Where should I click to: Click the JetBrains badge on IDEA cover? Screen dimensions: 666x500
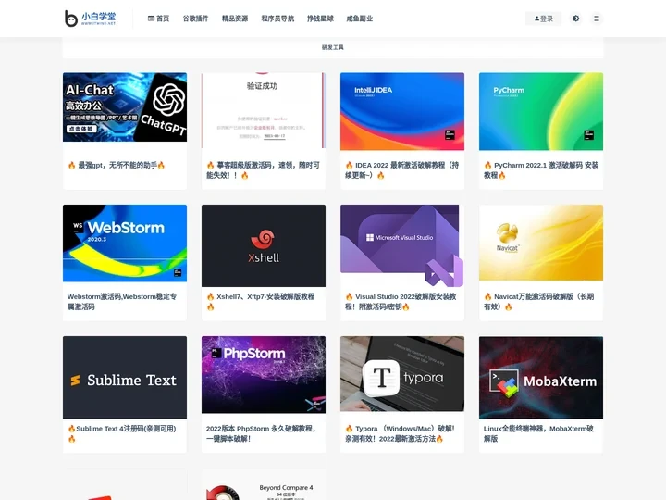450,135
